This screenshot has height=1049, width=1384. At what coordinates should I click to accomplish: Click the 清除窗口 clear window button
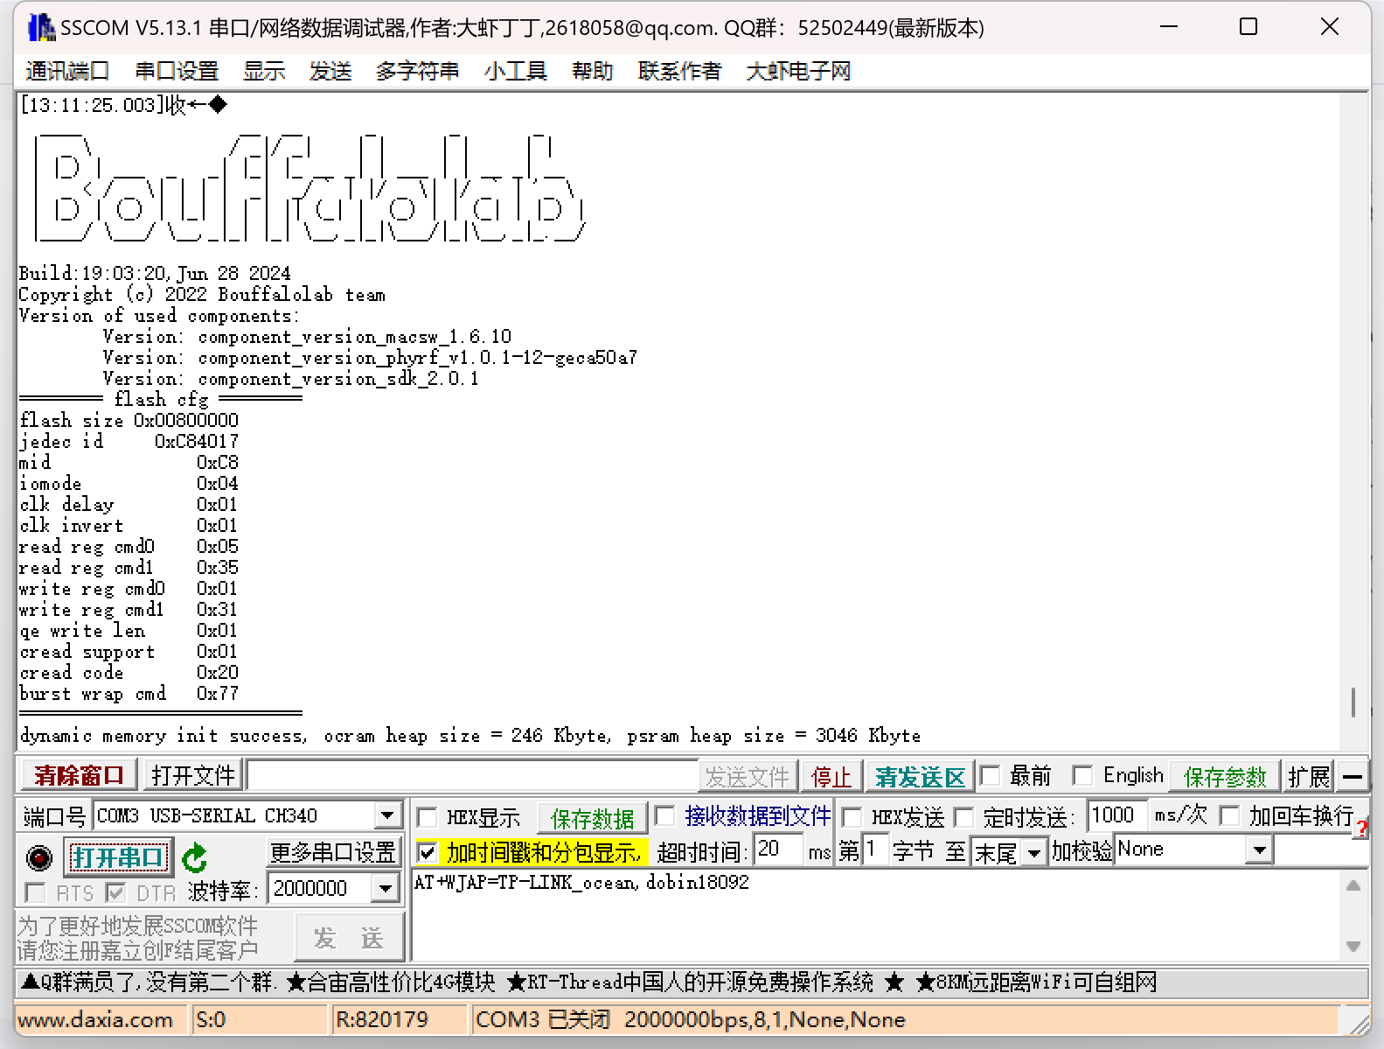tap(79, 775)
